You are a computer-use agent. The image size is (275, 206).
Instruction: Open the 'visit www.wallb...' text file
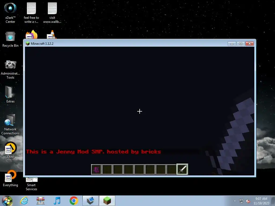(x=52, y=13)
